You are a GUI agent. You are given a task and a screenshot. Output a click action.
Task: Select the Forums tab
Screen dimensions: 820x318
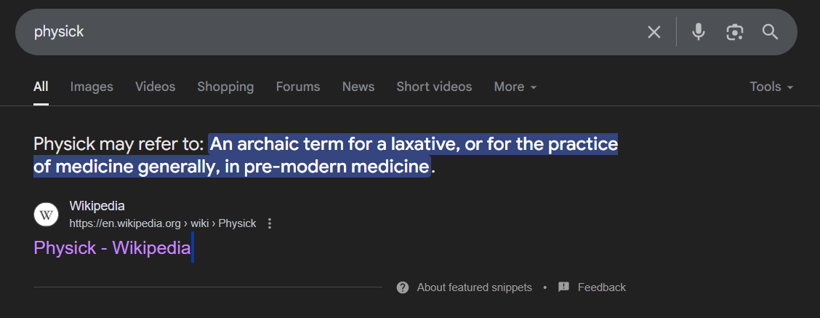click(298, 87)
